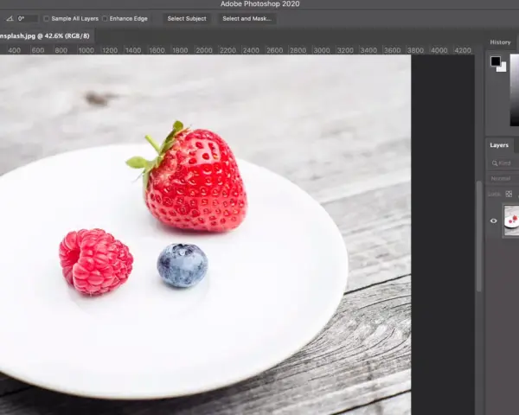
Task: Click the raspberry on the canvas
Action: click(x=96, y=262)
